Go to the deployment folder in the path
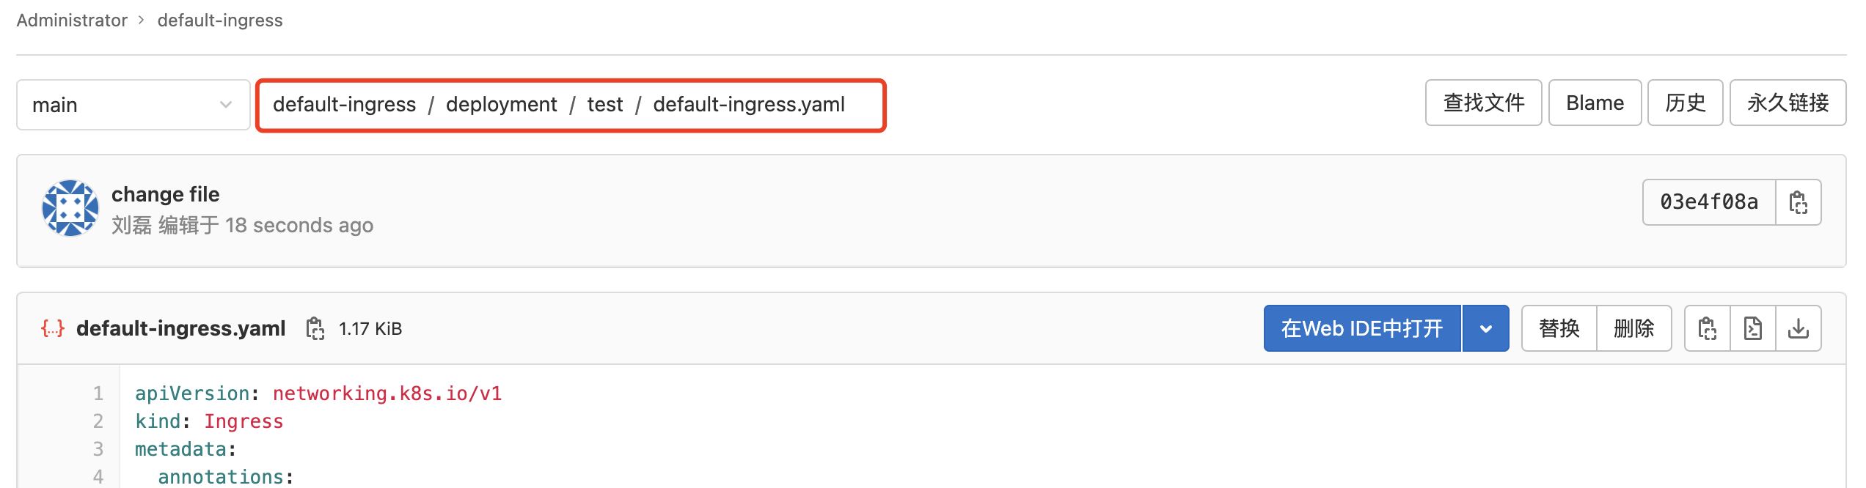Screen dimensions: 1866x488 coord(502,105)
